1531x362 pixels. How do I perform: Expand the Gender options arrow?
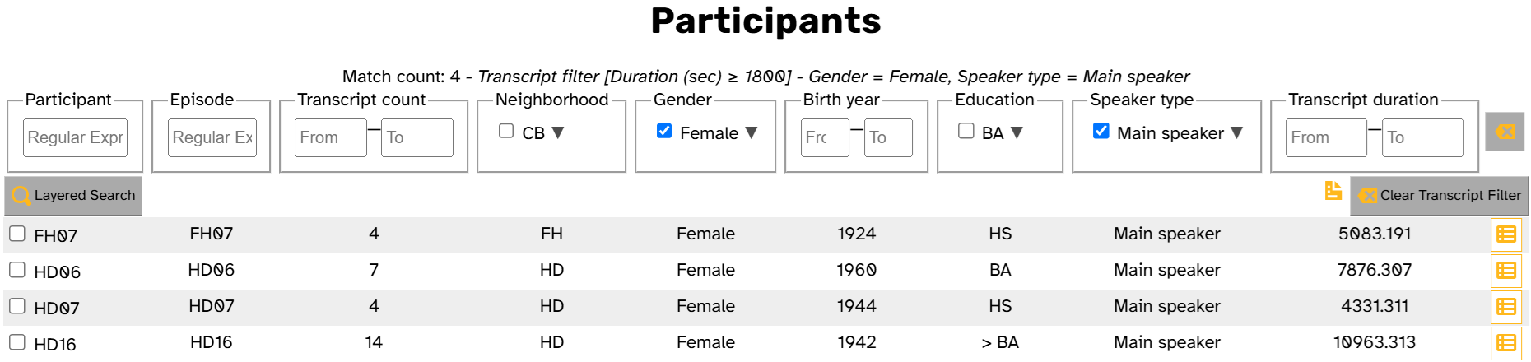click(x=752, y=132)
